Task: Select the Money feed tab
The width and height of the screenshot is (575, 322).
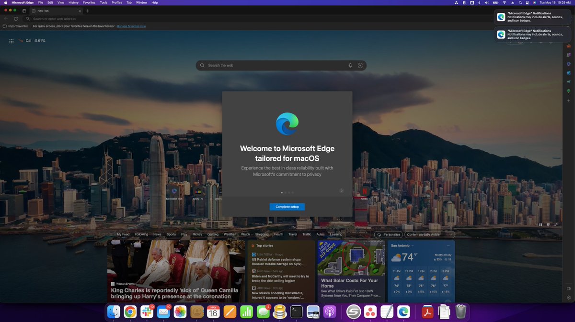Action: pyautogui.click(x=197, y=234)
